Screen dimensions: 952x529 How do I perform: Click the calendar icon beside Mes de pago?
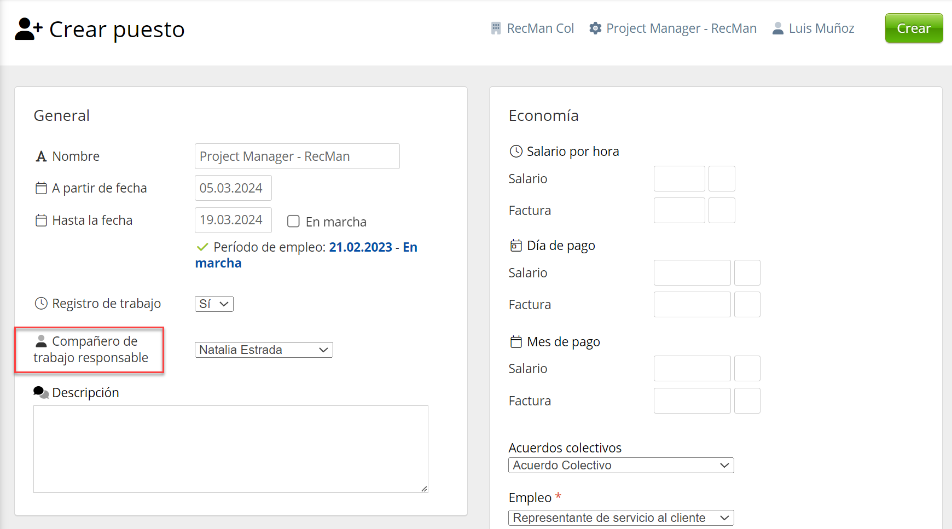516,342
